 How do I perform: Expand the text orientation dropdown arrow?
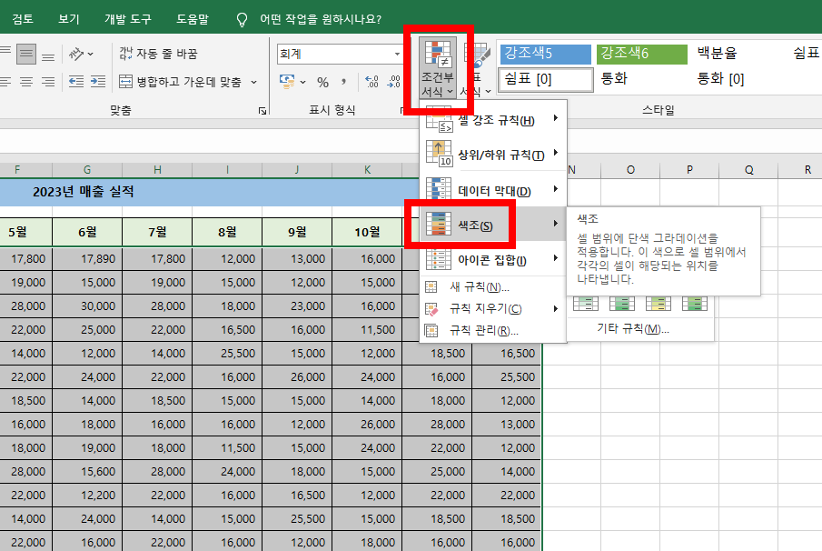click(91, 54)
